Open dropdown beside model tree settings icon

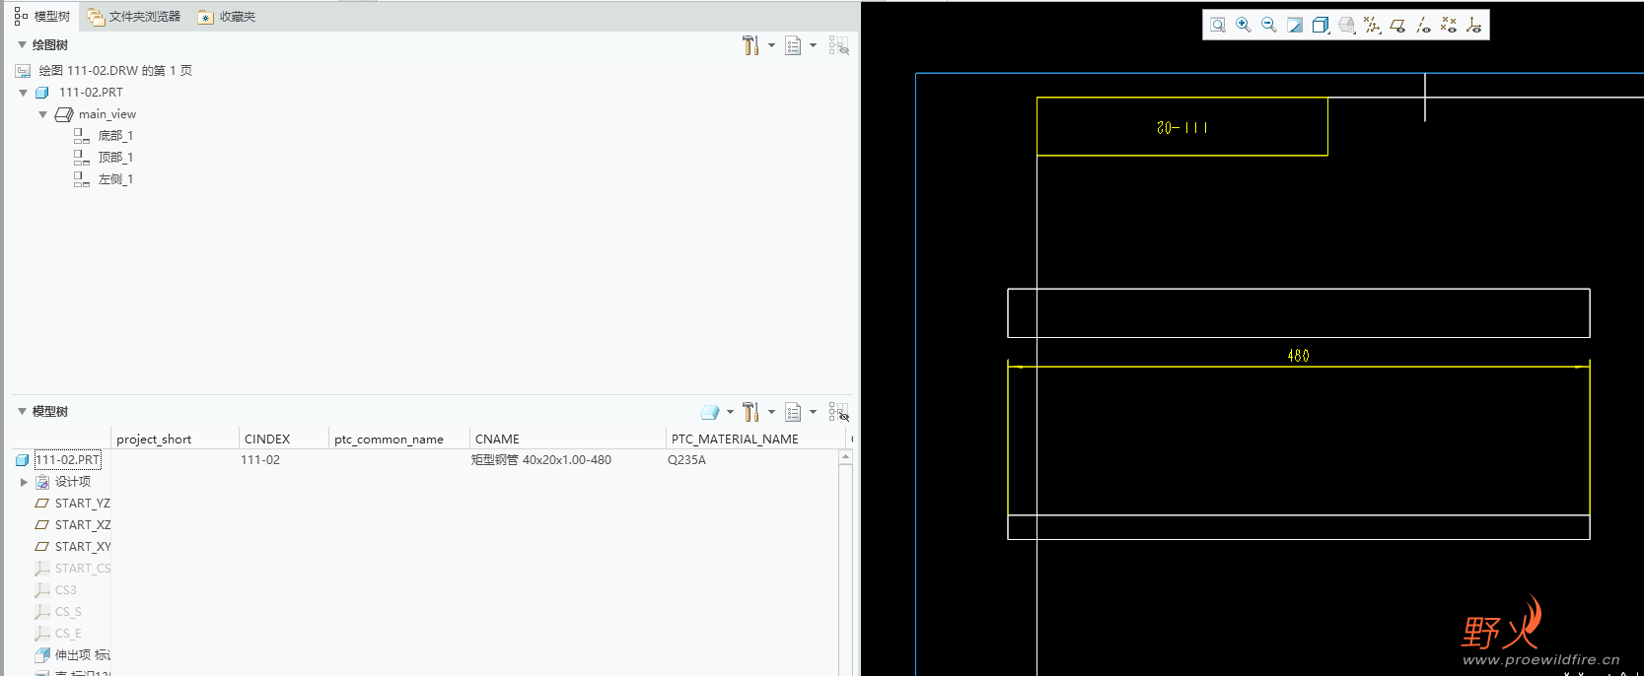click(x=771, y=412)
